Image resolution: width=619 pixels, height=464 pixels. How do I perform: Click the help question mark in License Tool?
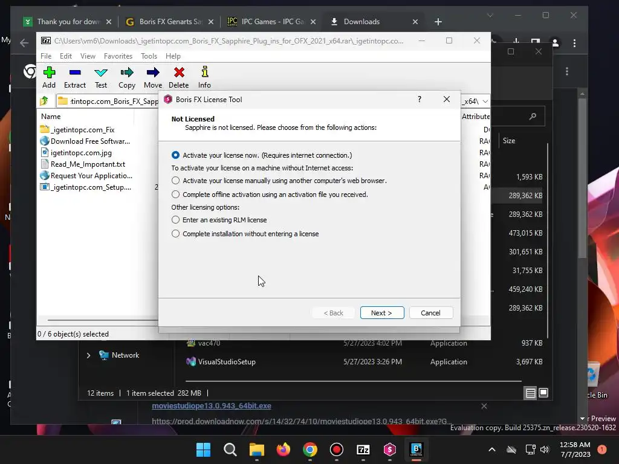click(420, 100)
